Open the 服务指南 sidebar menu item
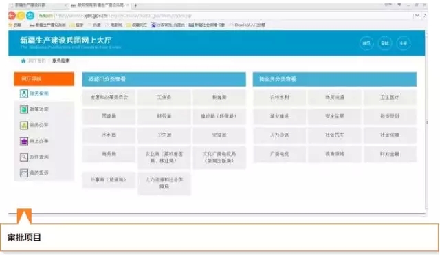Screen dimensions: 440x255 pos(44,93)
